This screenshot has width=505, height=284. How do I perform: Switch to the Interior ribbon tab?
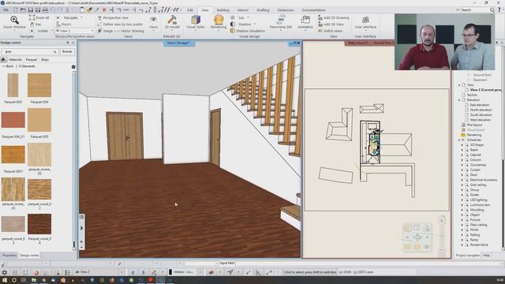click(243, 10)
